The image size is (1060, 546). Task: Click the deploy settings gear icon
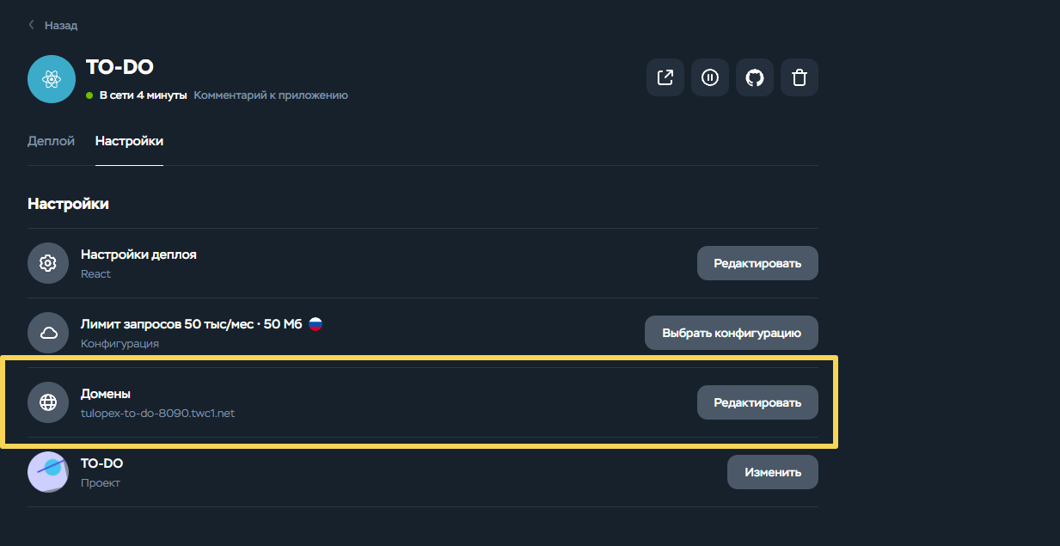pyautogui.click(x=48, y=263)
